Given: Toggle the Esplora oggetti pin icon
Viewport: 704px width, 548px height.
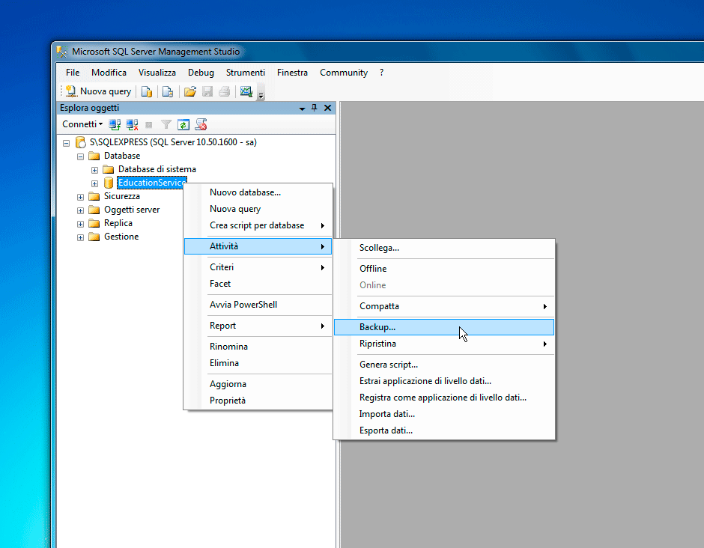Looking at the screenshot, I should 315,108.
